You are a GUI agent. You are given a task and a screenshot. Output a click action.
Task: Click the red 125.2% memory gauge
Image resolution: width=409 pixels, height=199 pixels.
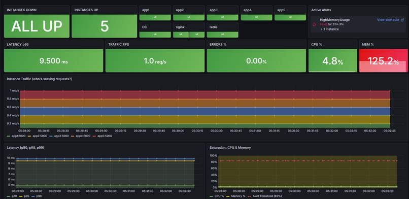[x=384, y=61]
